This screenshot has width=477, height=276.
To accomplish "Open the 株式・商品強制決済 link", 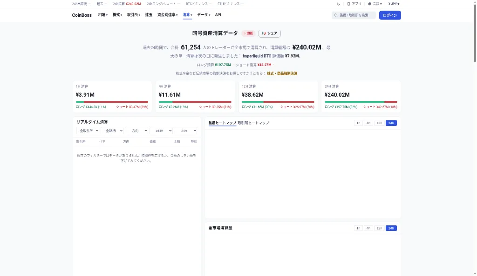I will (282, 73).
